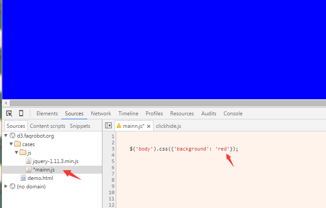Collapse the cases folder arrow
Screen dimensions: 326x208
click(11, 144)
